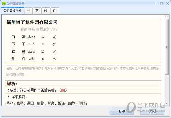Click the 说明 note paragraph
This screenshot has width=171, height=118.
click(83, 72)
